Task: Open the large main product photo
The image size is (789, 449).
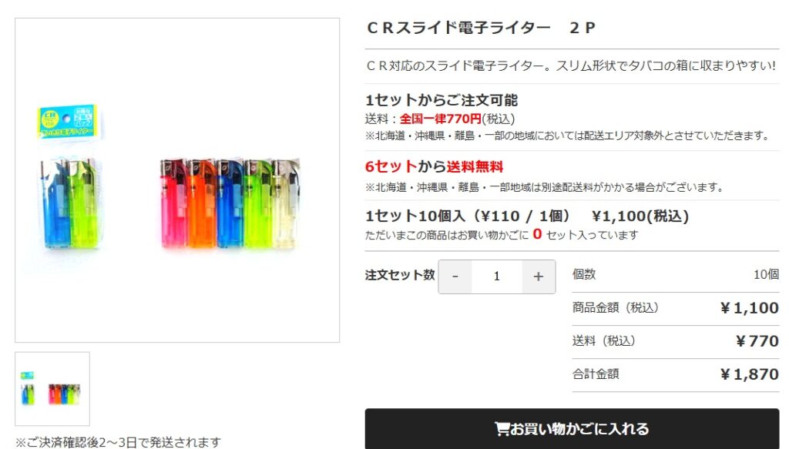Action: [177, 180]
